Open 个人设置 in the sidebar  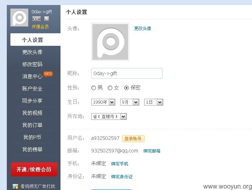pos(35,40)
